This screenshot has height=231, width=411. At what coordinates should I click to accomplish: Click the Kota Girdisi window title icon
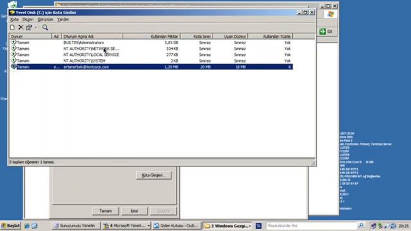click(x=12, y=12)
